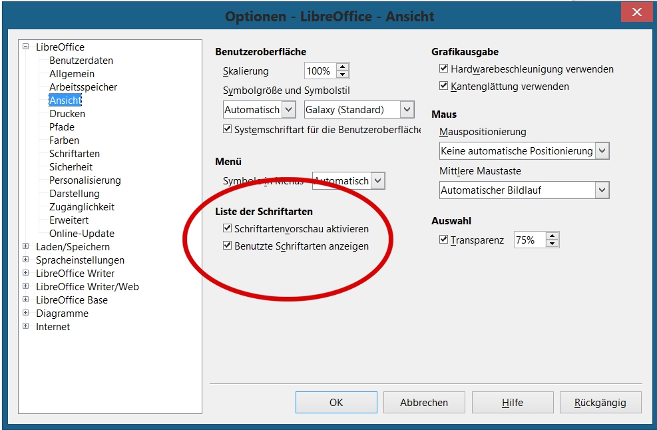The image size is (657, 430).
Task: Open Symbole in Menüs dropdown
Action: pos(377,181)
